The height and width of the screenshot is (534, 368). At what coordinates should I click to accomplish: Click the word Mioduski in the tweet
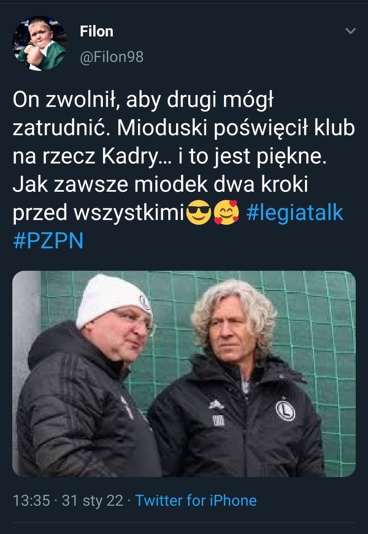(x=162, y=128)
